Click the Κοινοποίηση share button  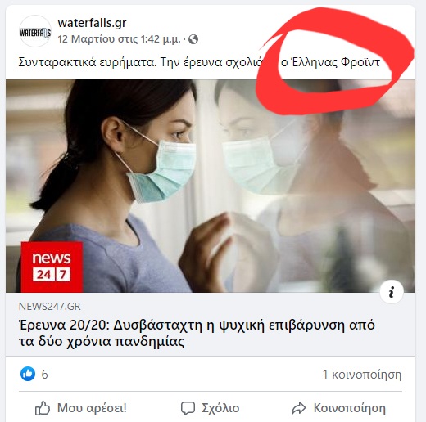(338, 408)
